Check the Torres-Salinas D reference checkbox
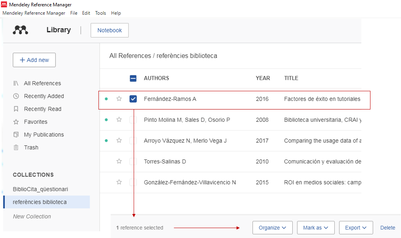 pyautogui.click(x=133, y=161)
